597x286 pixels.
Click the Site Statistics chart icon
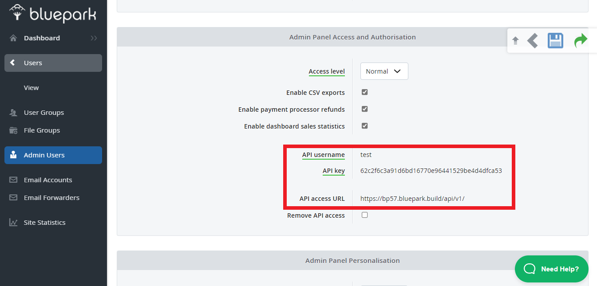(13, 223)
